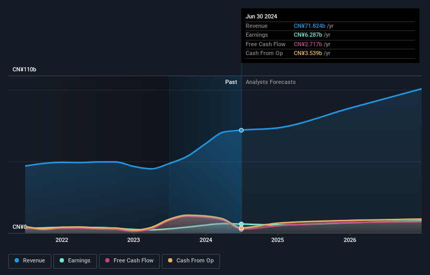
Task: Click the CN¥71.824b revenue value
Action: pyautogui.click(x=310, y=26)
